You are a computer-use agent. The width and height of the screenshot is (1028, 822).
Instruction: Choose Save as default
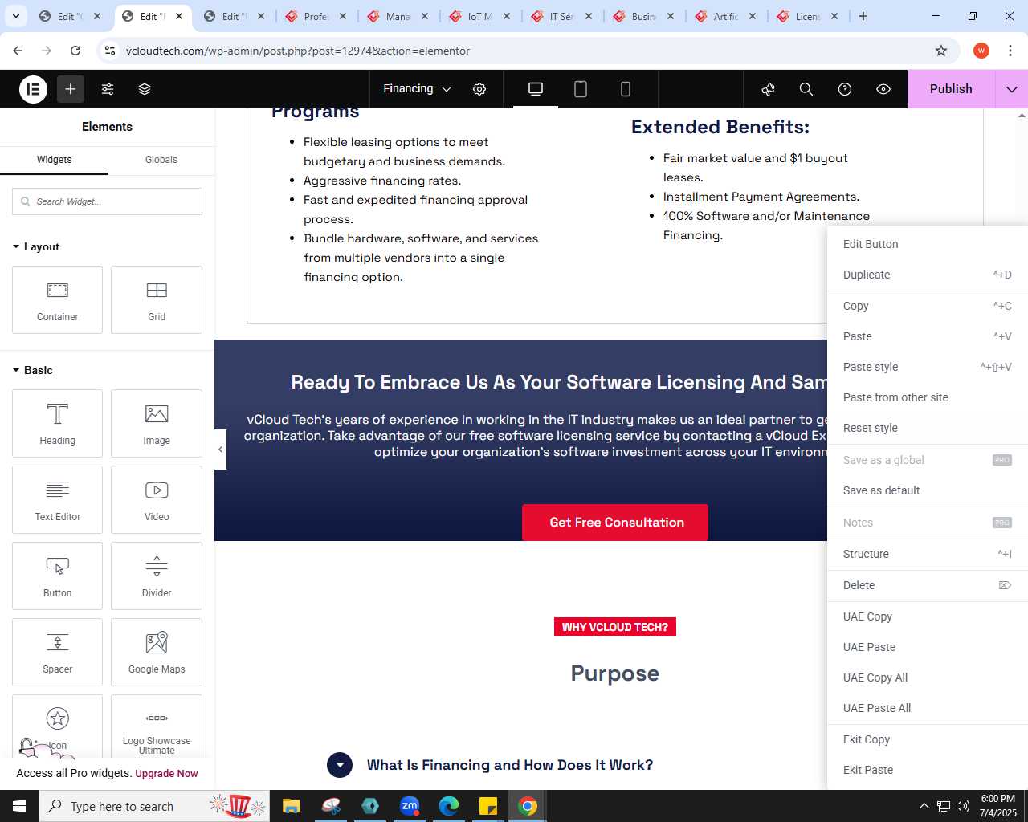[x=928, y=490]
